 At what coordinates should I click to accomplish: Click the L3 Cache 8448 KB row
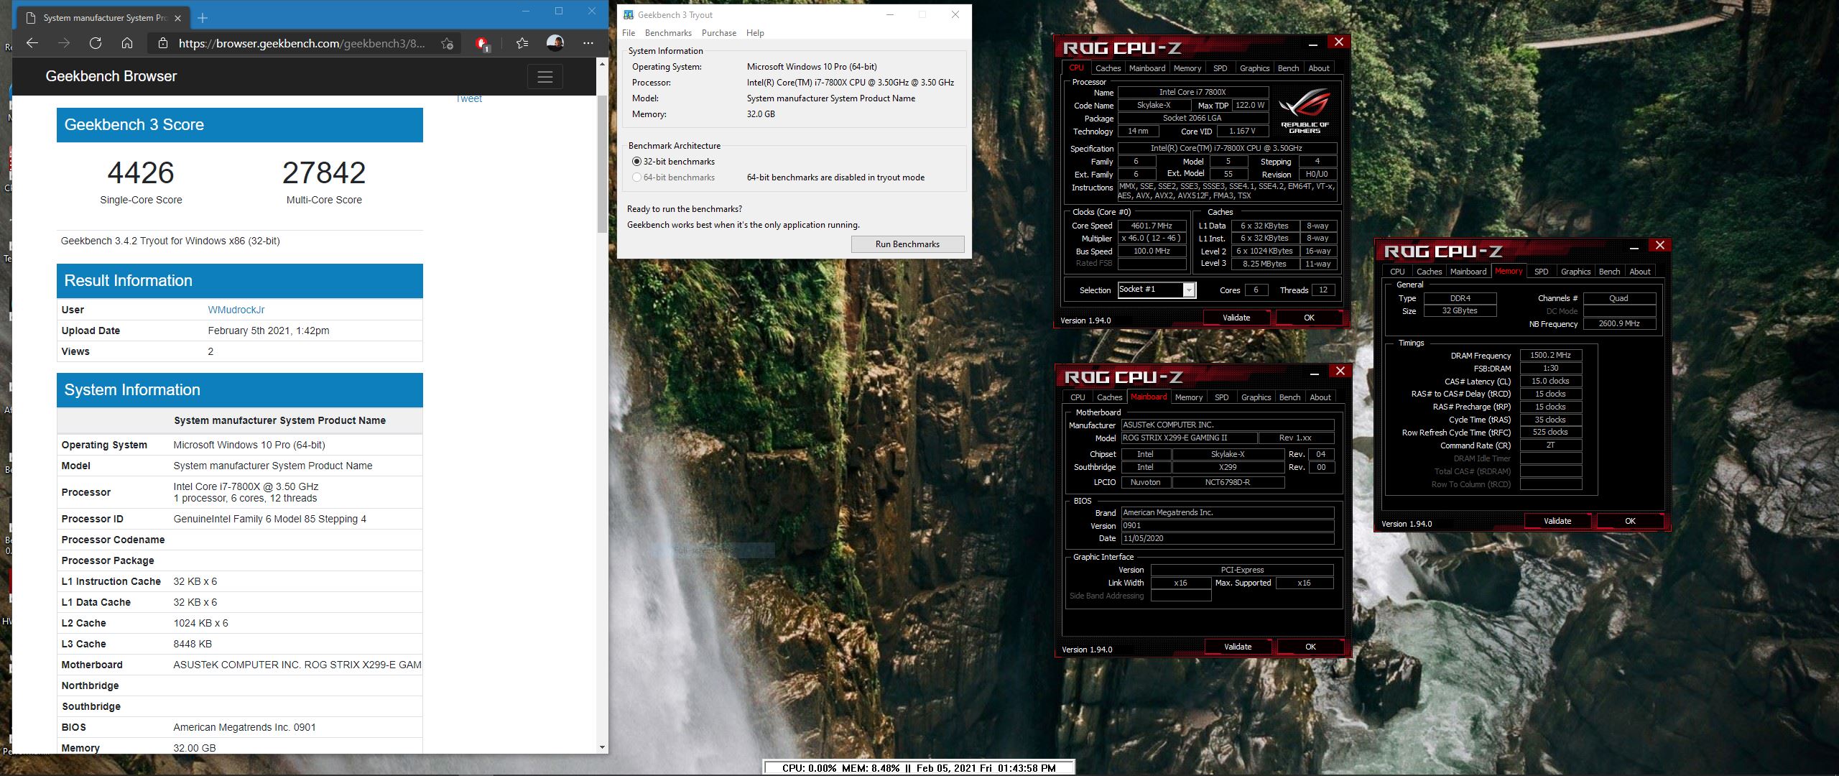[x=240, y=644]
